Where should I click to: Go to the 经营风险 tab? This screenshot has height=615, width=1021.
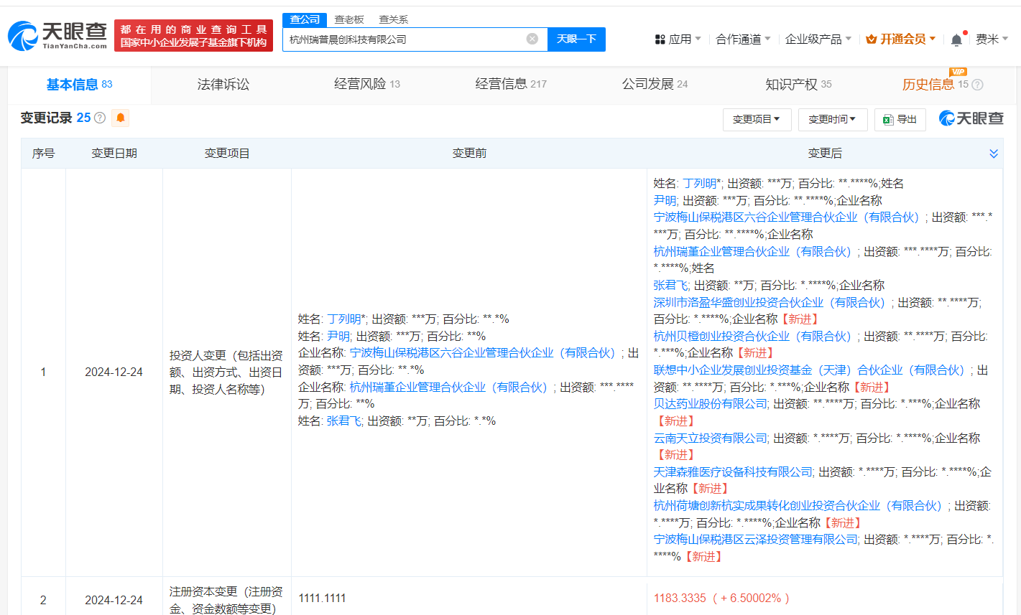366,85
